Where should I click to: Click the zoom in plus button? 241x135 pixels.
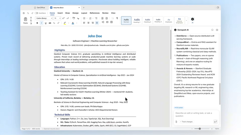coord(212,129)
